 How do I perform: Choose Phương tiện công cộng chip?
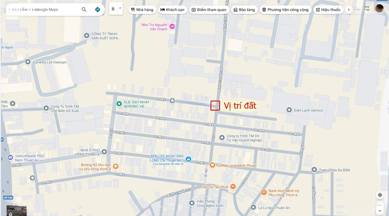(285, 10)
